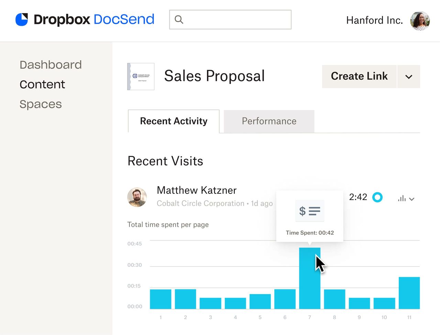
Task: Click the Create Link button
Action: point(359,76)
